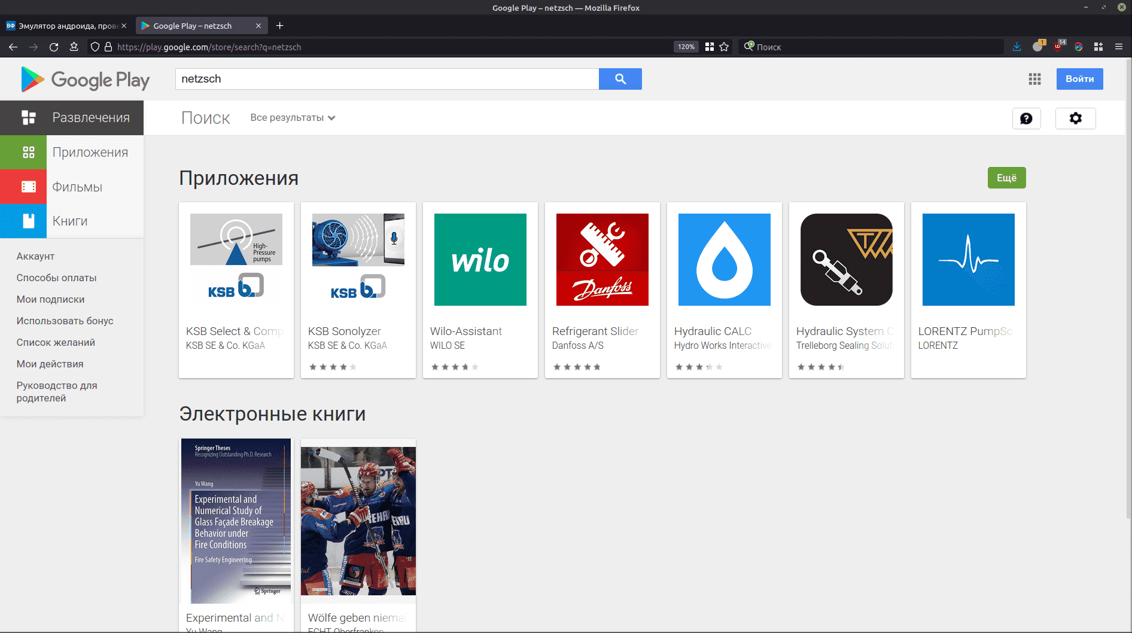Open the help question mark button
Viewport: 1132px width, 633px height.
click(1026, 118)
